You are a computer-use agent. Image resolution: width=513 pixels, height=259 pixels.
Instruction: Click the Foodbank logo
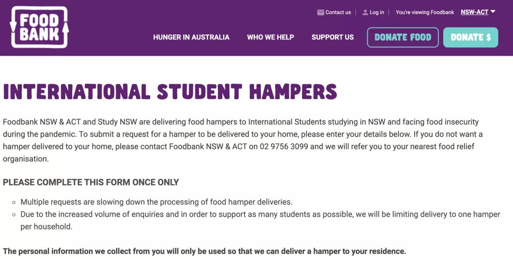point(39,27)
